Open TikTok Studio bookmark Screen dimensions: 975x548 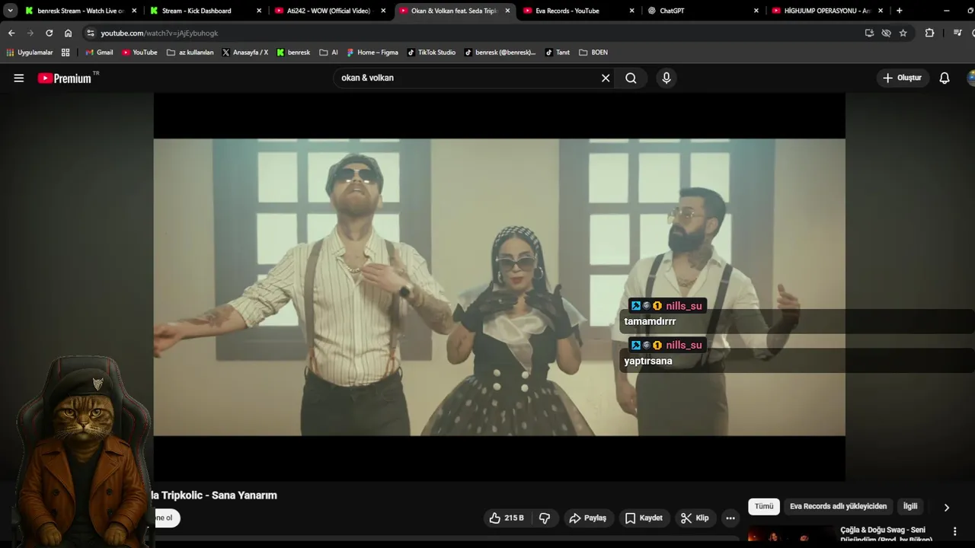pyautogui.click(x=431, y=53)
